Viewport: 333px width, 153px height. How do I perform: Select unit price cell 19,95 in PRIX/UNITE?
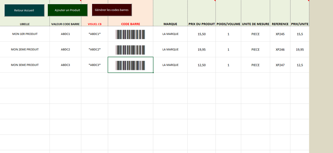300,49
